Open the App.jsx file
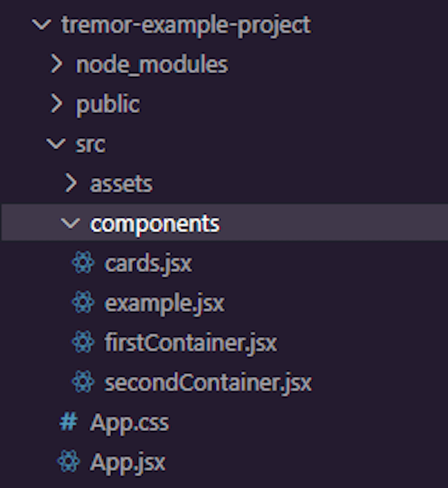 [x=128, y=463]
